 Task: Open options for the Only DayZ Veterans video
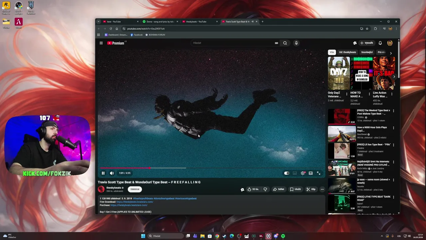347,94
